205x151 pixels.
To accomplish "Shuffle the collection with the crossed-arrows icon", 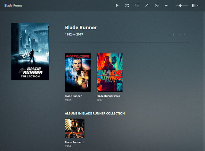I will pos(127,5).
